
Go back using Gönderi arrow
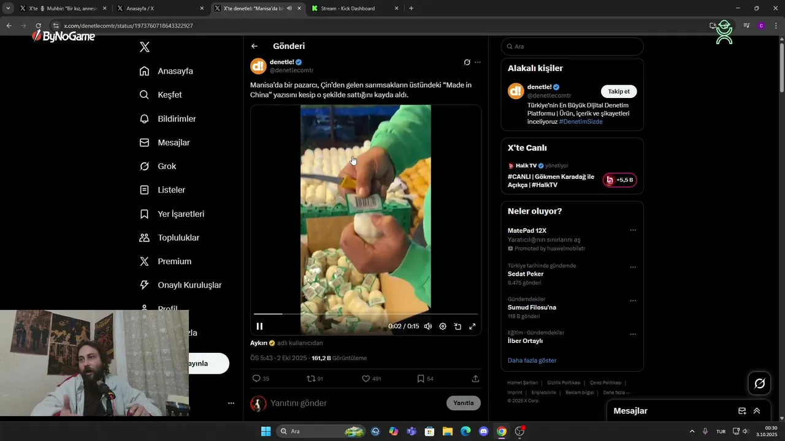(255, 46)
